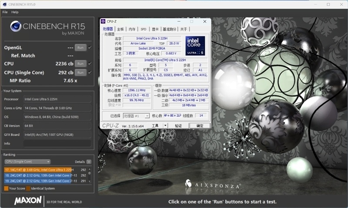Open the File menu
Image resolution: width=348 pixels, height=208 pixels.
[x=5, y=12]
